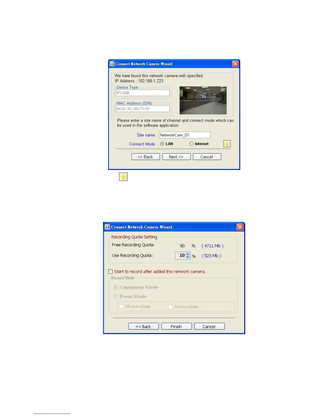321x416 pixels.
Task: Close the site name wizard window
Action: (x=236, y=64)
